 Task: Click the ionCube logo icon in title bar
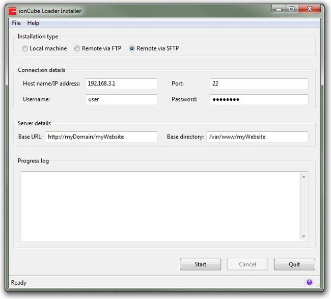point(12,11)
